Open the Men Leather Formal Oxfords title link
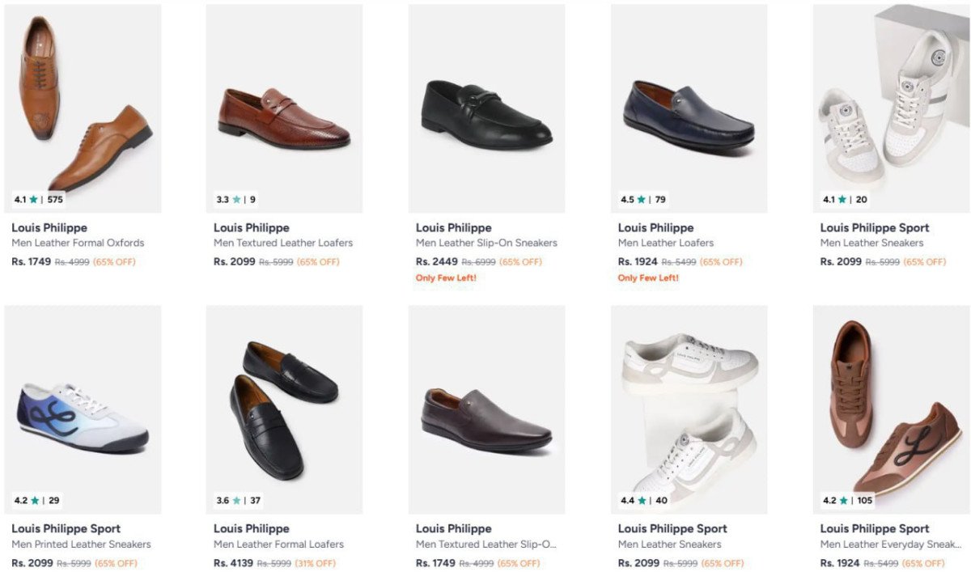Screen dimensions: 971x572 tap(78, 243)
